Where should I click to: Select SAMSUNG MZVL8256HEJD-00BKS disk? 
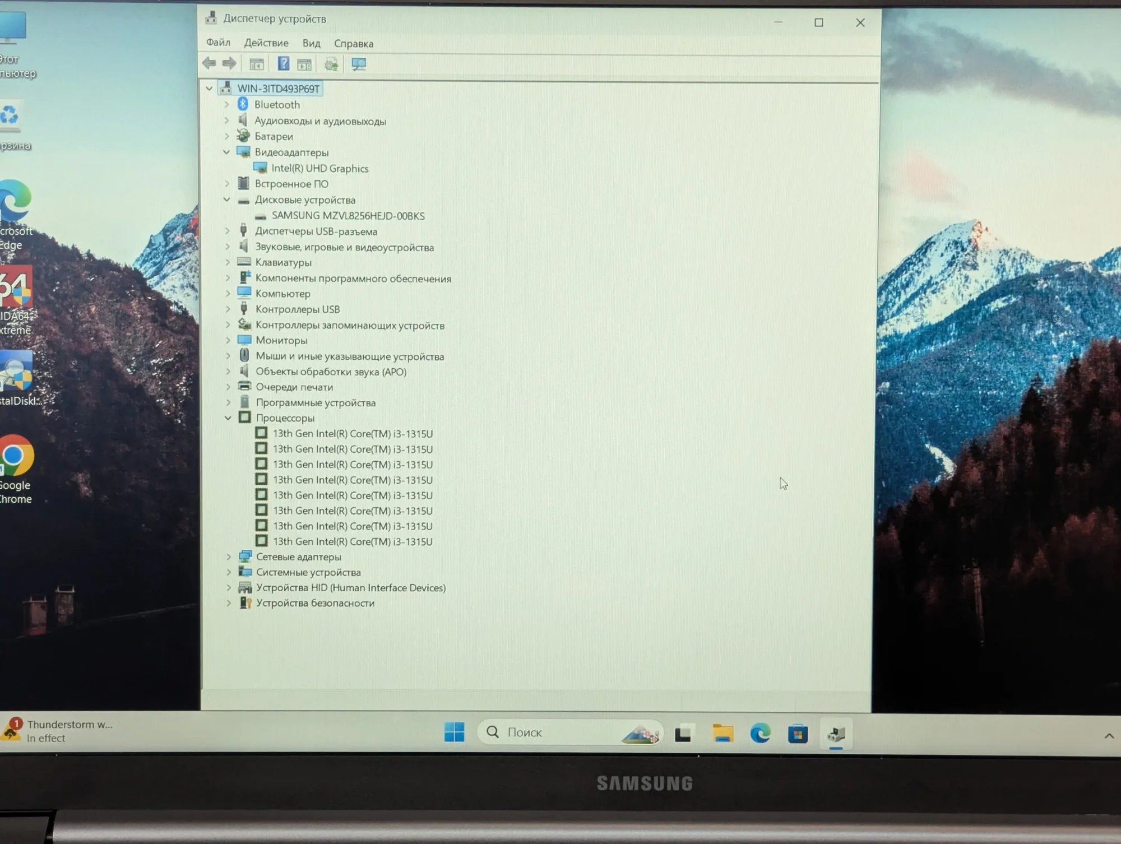click(x=348, y=215)
